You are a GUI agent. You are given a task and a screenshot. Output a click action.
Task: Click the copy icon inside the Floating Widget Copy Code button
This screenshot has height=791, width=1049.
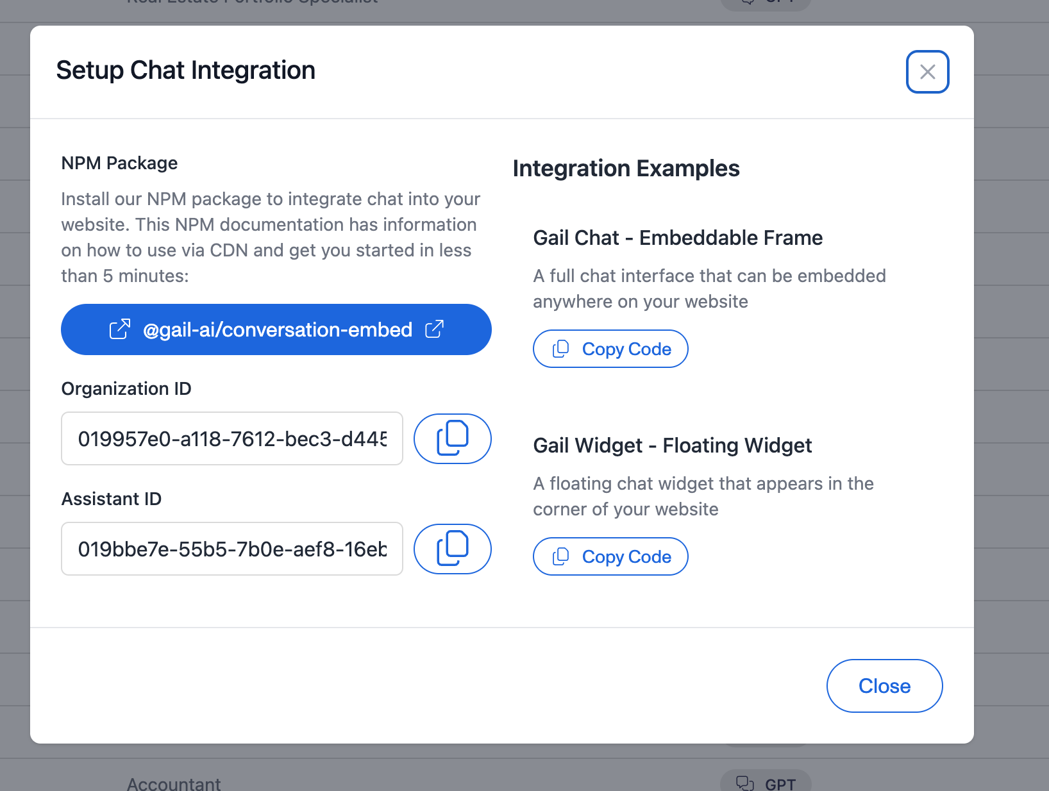tap(561, 556)
